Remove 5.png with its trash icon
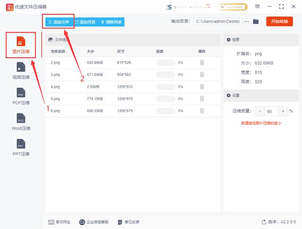The image size is (302, 229). [202, 99]
